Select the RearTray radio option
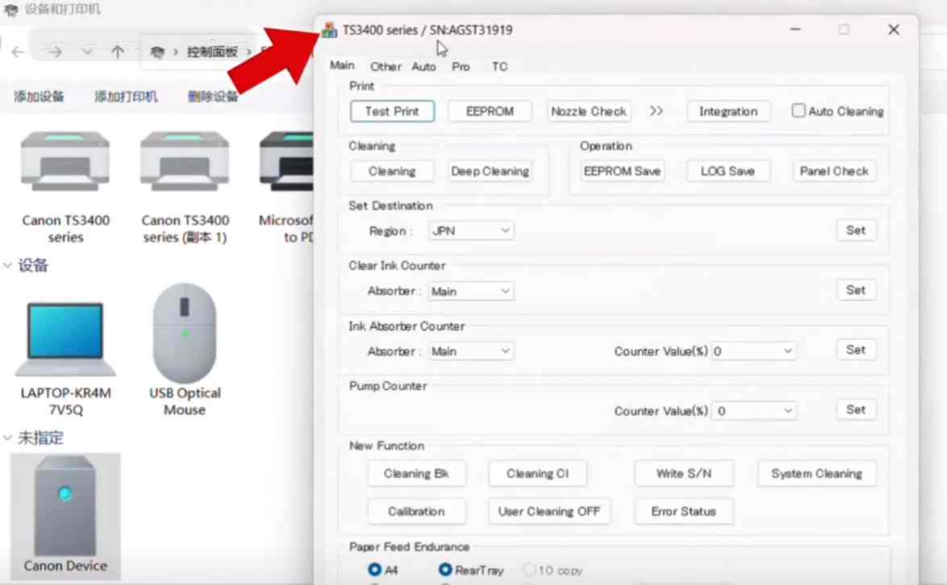 coord(445,570)
